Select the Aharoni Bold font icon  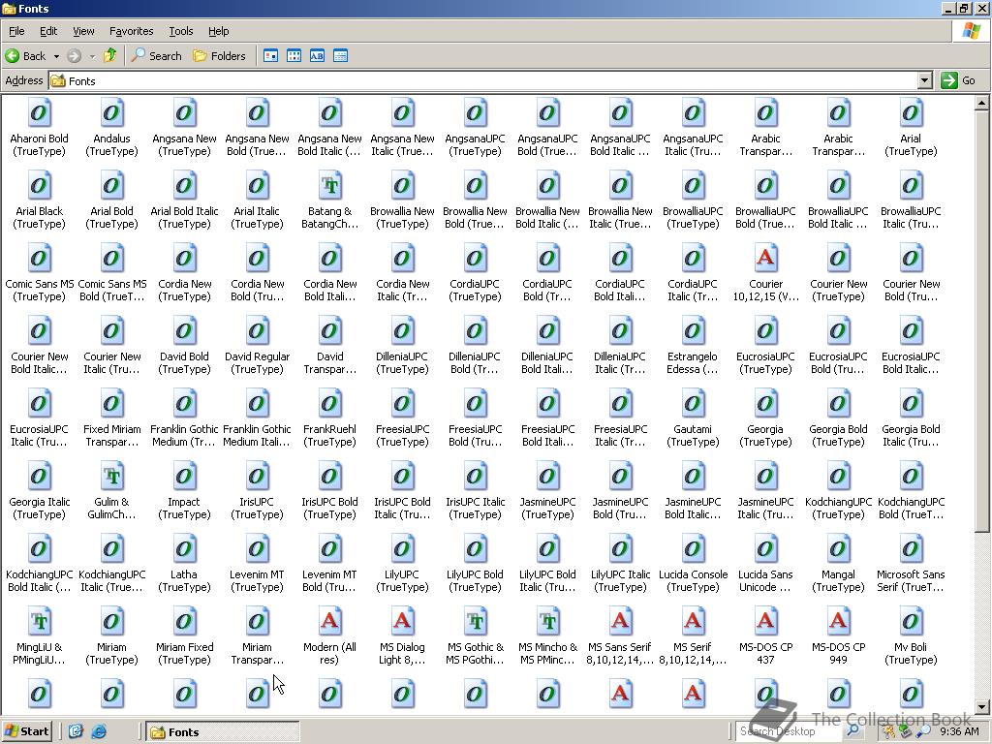(x=39, y=113)
